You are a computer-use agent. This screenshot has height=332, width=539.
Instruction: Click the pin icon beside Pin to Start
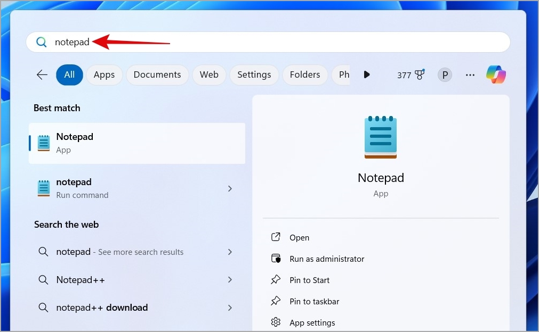tap(276, 279)
